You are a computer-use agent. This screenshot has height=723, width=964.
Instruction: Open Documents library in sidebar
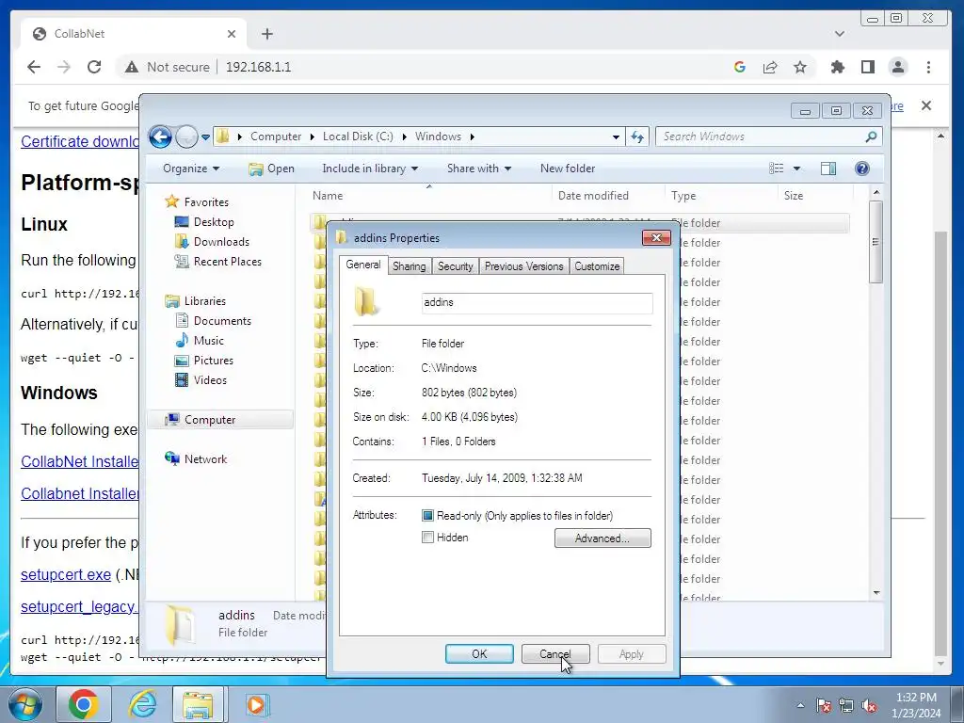click(x=214, y=321)
